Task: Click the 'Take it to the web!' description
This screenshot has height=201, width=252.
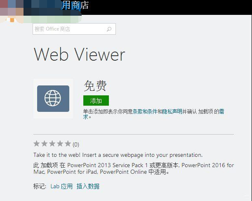Action: [118, 155]
